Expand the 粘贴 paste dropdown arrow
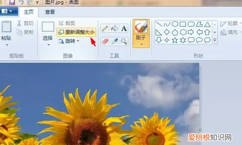242x145 pixels. click(x=7, y=45)
